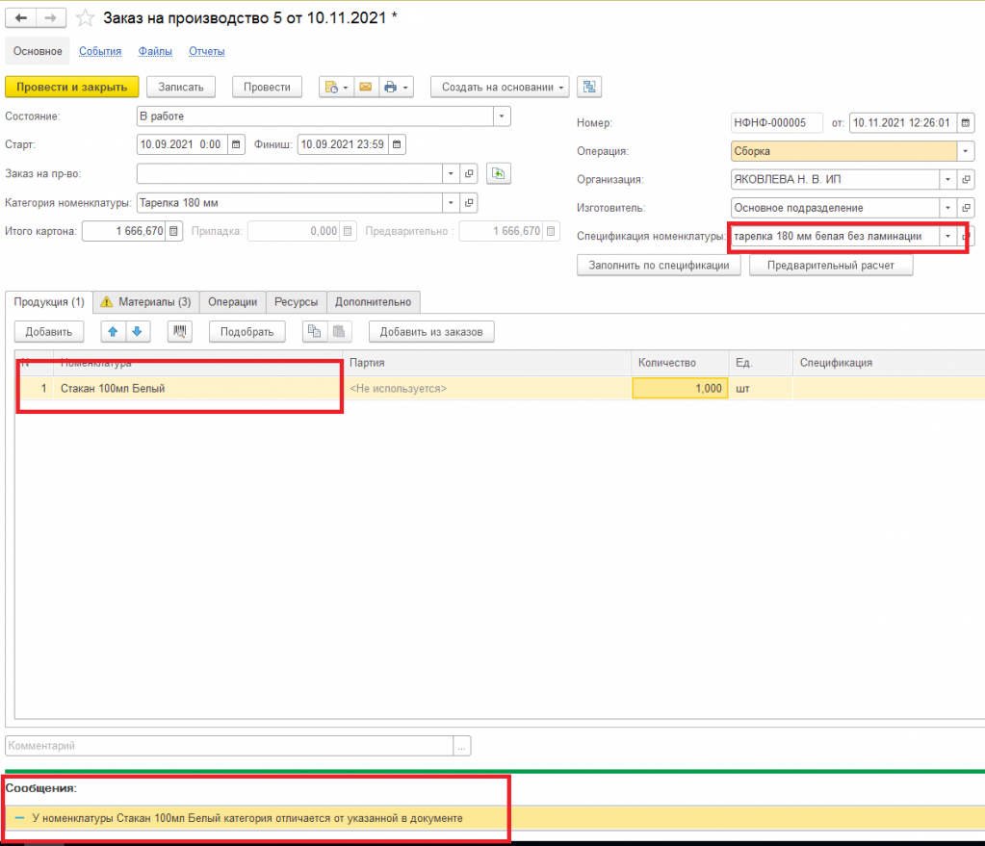The width and height of the screenshot is (985, 846).
Task: Click the green fill icon beside Заказ на пр-во
Action: (x=498, y=173)
